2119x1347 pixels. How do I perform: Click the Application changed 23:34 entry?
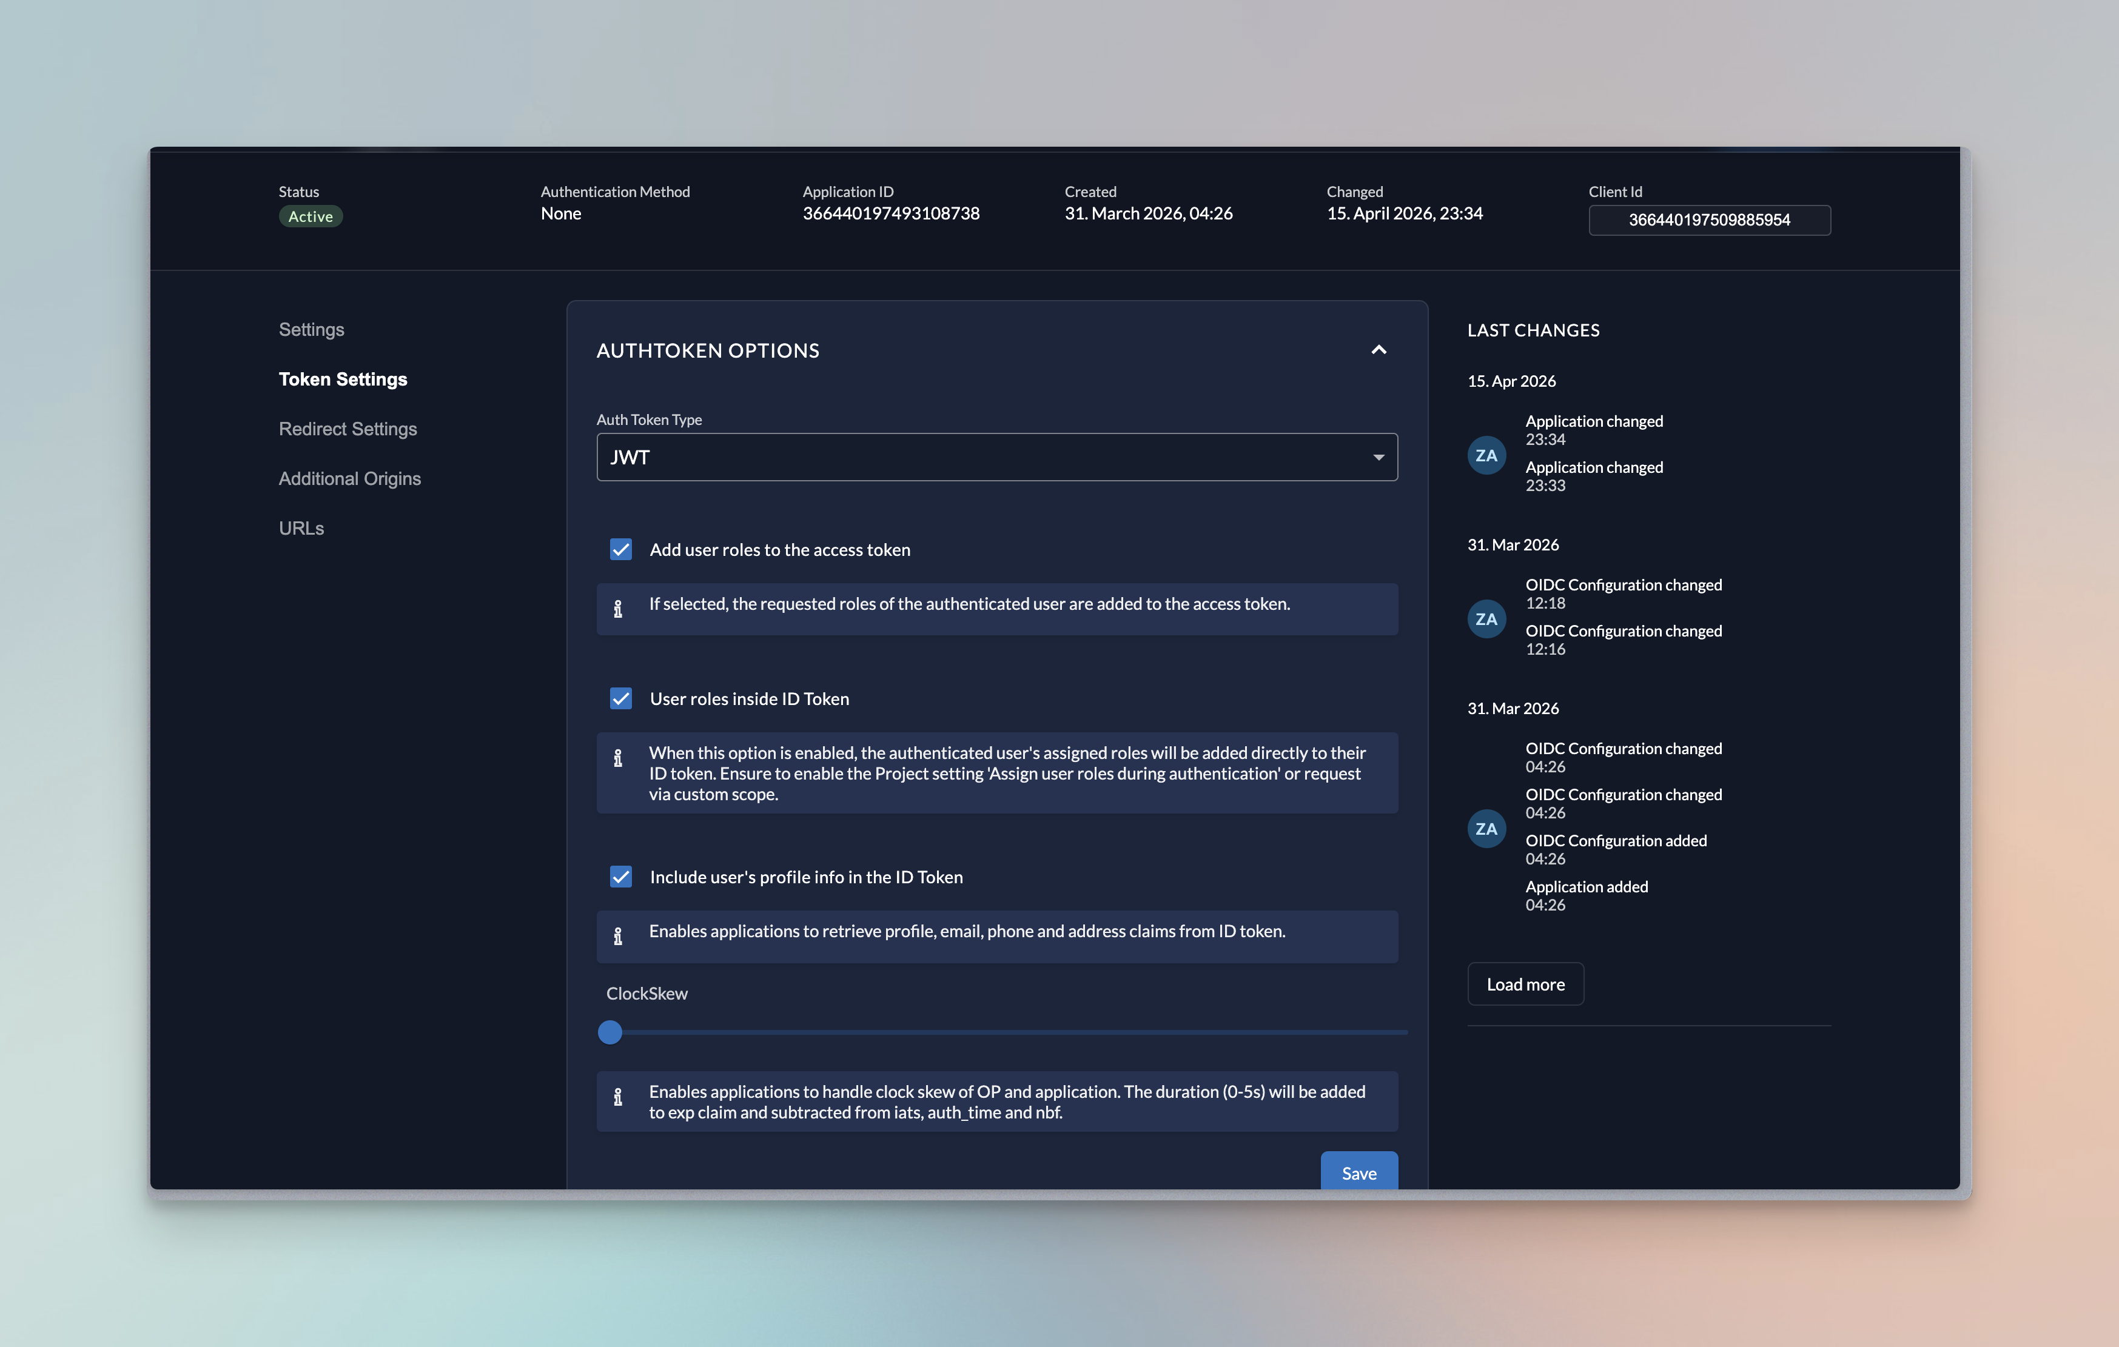1594,429
